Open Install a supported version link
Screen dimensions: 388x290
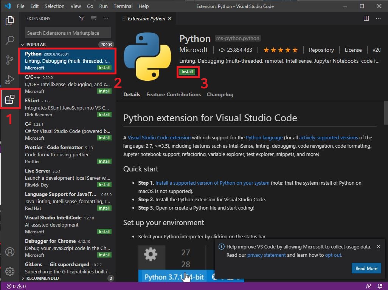coord(212,183)
